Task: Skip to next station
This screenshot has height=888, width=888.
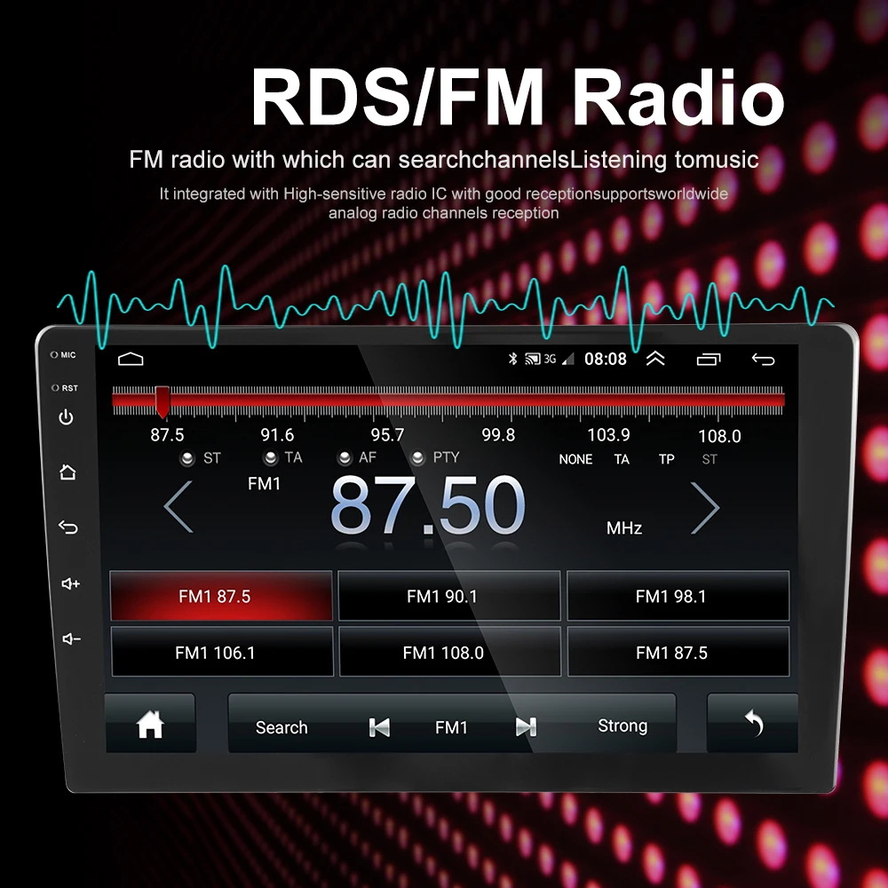Action: pos(526,727)
